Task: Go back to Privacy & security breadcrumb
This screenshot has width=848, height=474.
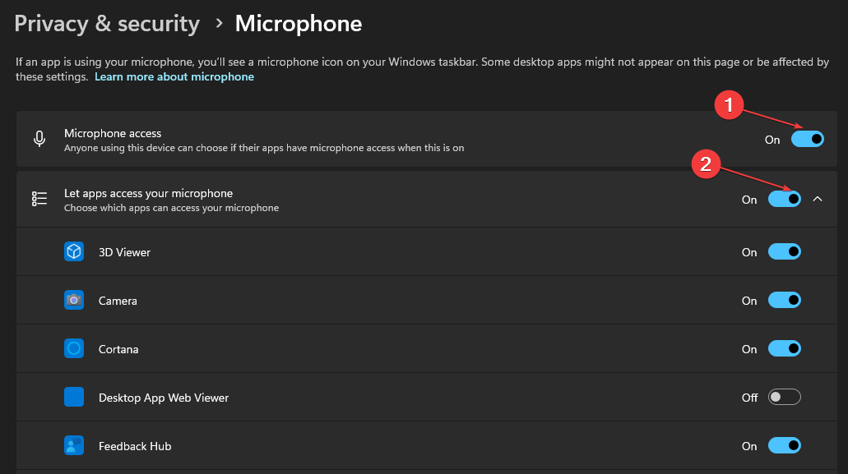Action: 107,24
